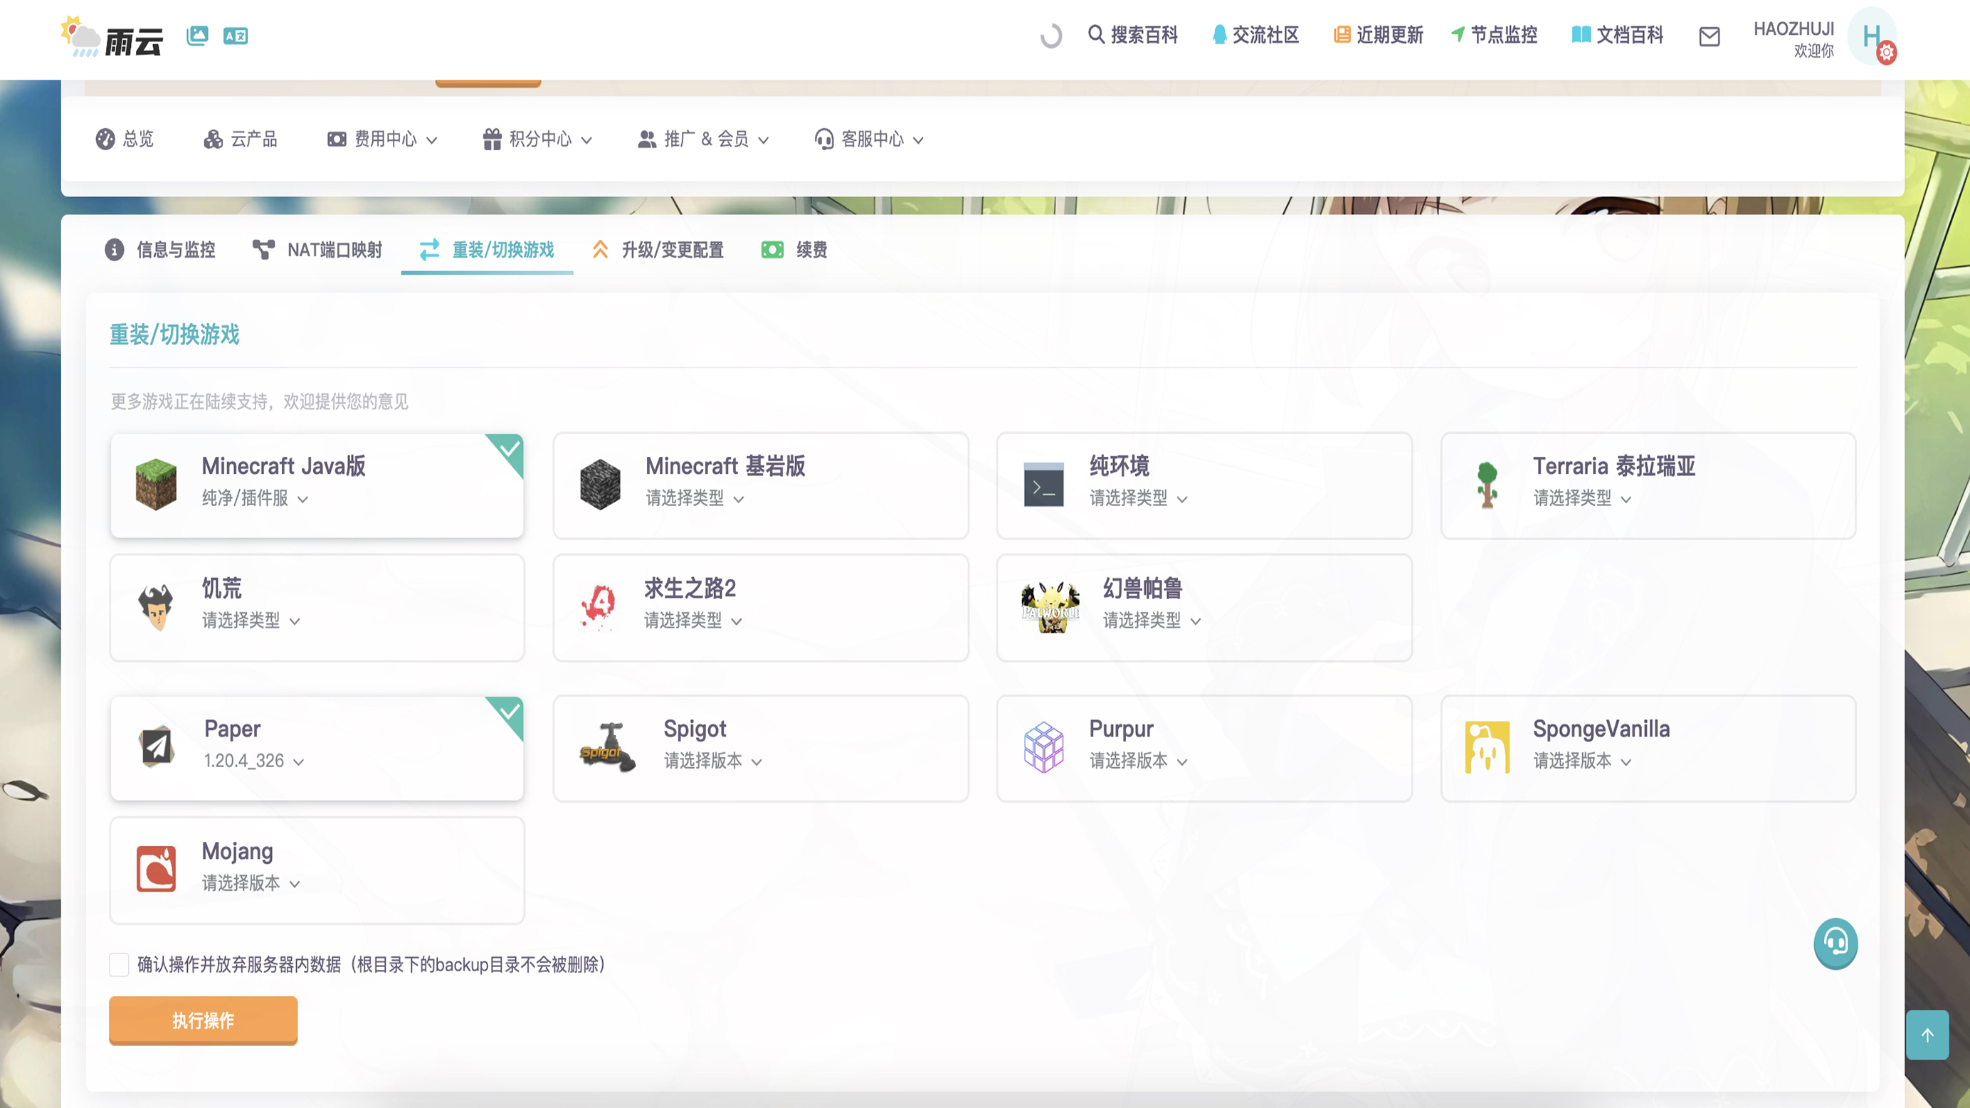The height and width of the screenshot is (1108, 1970).
Task: Open the floating customer support headset icon
Action: tap(1835, 942)
